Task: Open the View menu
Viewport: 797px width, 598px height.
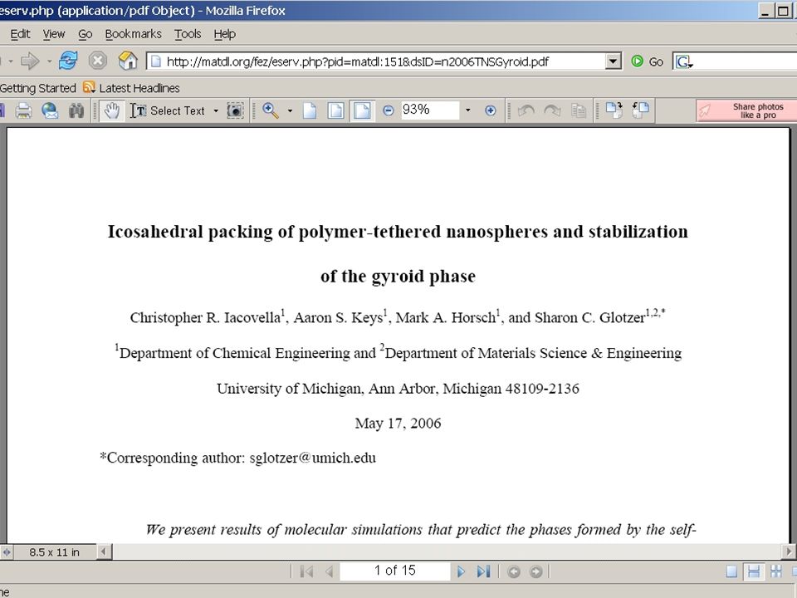Action: [54, 34]
